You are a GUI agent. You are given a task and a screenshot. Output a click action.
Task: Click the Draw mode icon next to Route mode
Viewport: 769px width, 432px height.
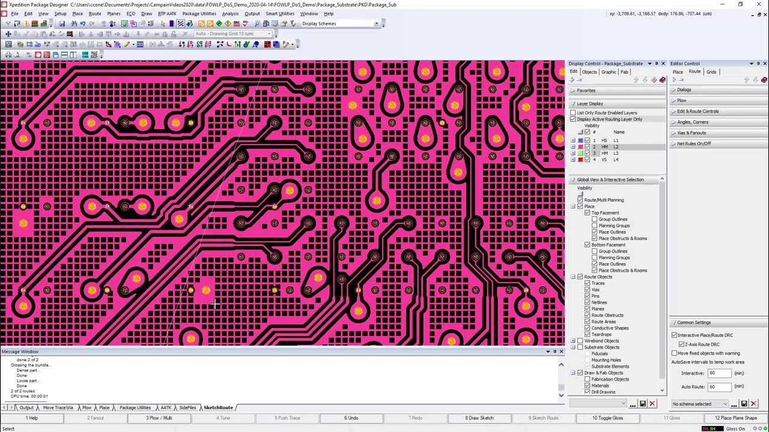pyautogui.click(x=189, y=23)
